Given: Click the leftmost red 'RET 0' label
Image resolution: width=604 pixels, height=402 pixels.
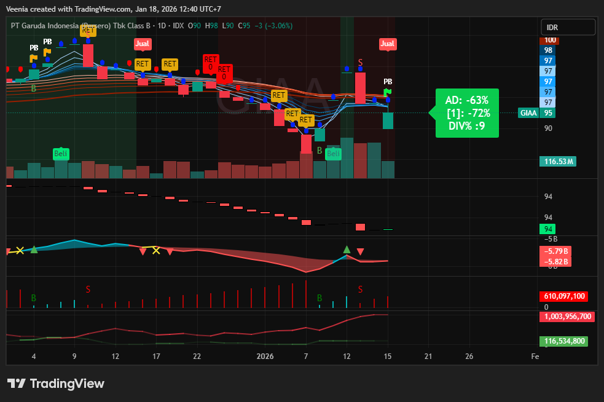Looking at the screenshot, I should tap(211, 63).
